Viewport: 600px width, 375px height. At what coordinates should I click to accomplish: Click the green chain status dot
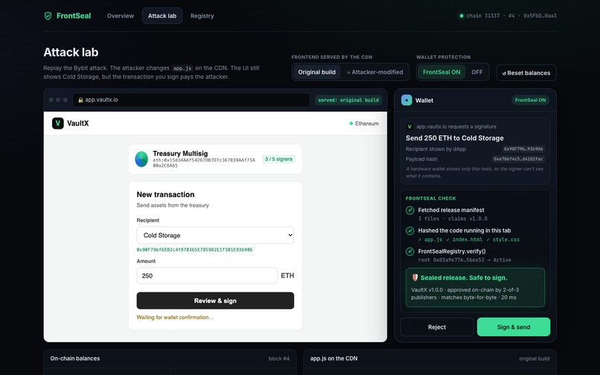pyautogui.click(x=462, y=16)
